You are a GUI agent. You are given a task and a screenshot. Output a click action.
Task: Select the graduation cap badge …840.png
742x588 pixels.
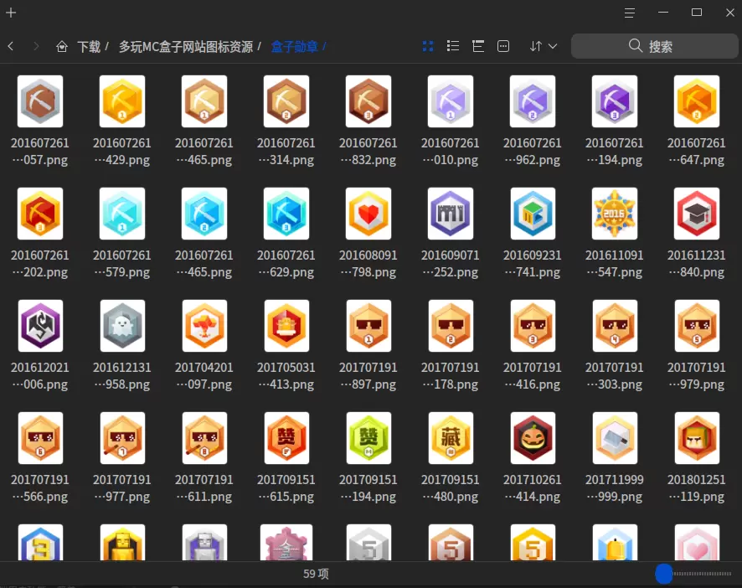click(x=697, y=214)
